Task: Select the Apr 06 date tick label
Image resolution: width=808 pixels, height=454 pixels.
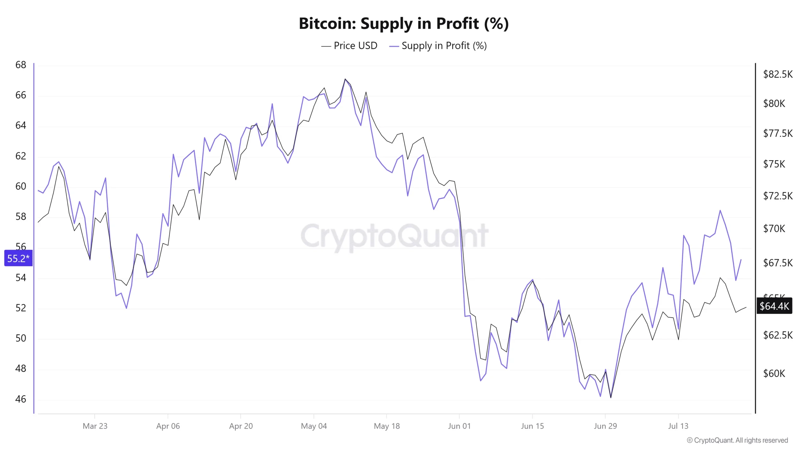Action: [x=168, y=426]
